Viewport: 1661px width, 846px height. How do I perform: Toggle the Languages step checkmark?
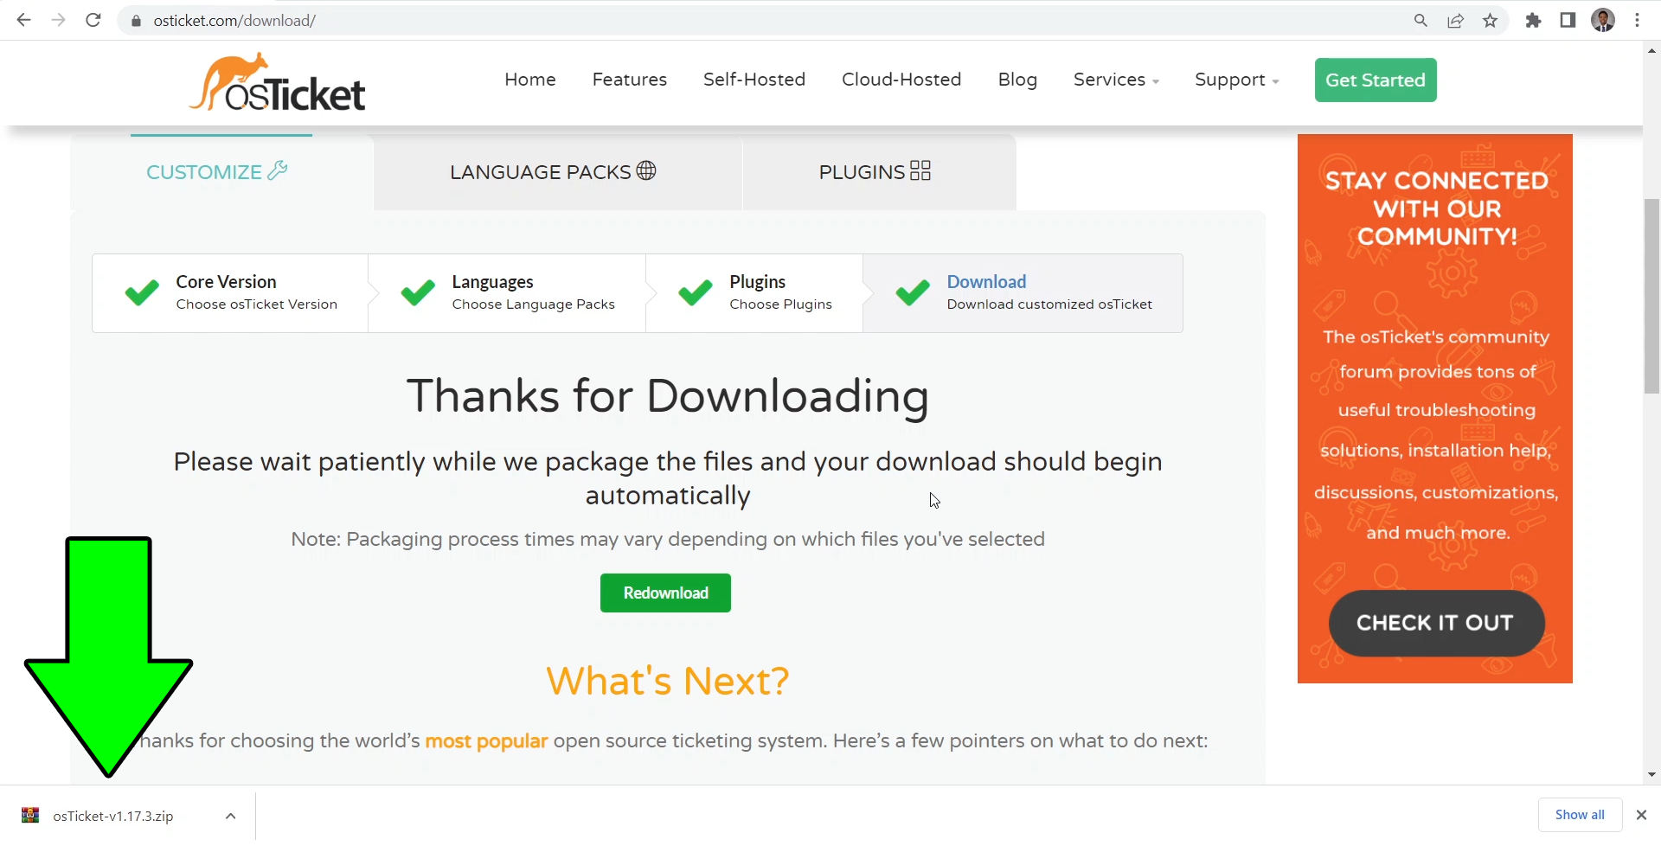[x=418, y=292]
